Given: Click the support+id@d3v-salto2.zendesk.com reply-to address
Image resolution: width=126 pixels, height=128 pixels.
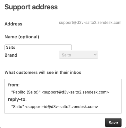Looking at the screenshot, I should [62, 107].
